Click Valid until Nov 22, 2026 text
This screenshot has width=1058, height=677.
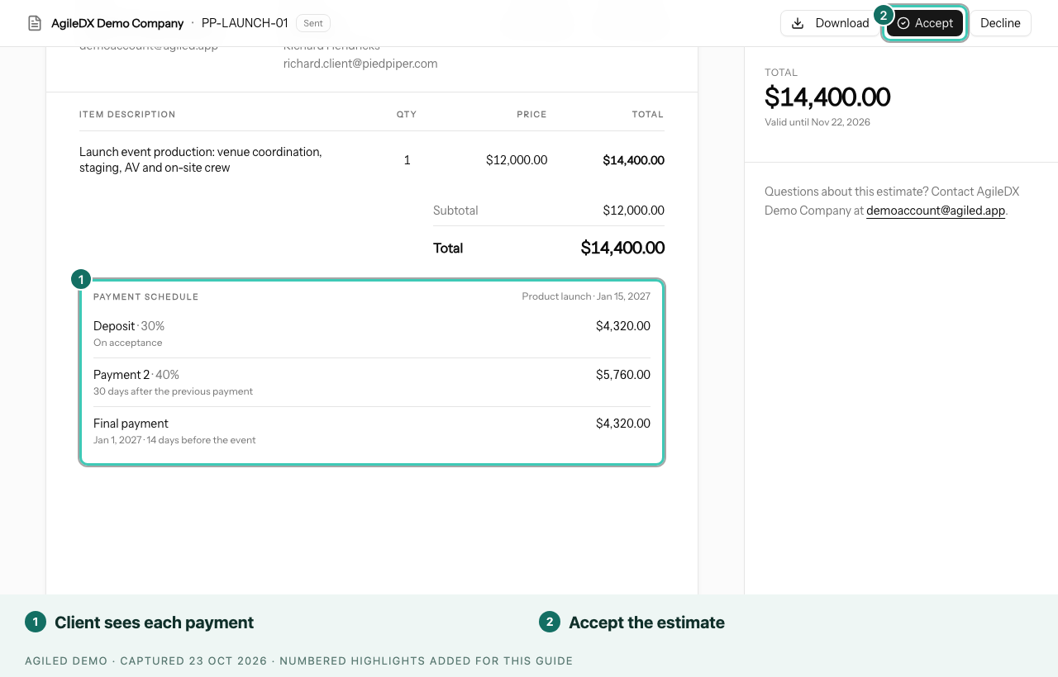pos(817,122)
